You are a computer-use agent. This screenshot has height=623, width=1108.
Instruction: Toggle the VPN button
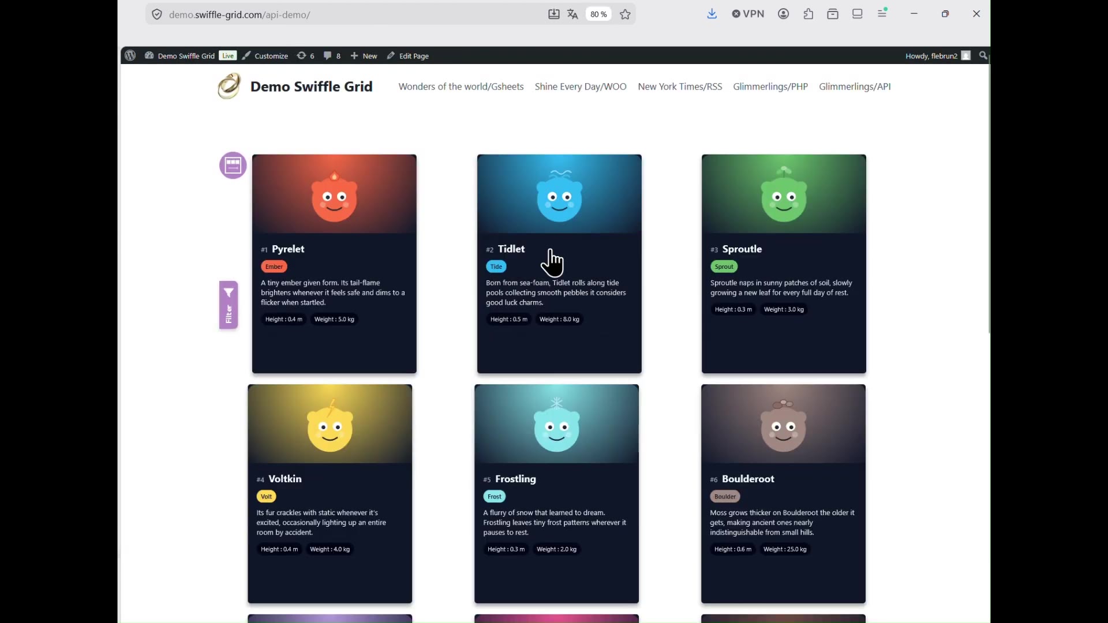coord(748,14)
